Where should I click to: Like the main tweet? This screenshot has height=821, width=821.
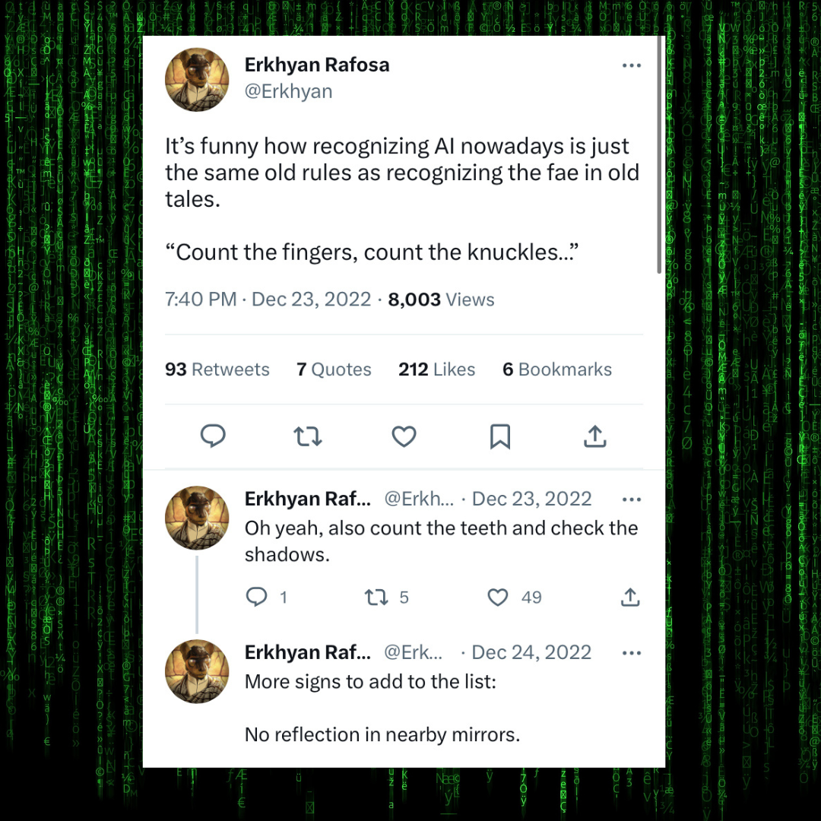(404, 436)
